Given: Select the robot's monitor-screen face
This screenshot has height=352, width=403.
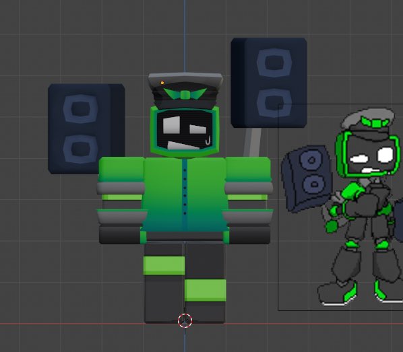Looking at the screenshot, I should tap(184, 131).
